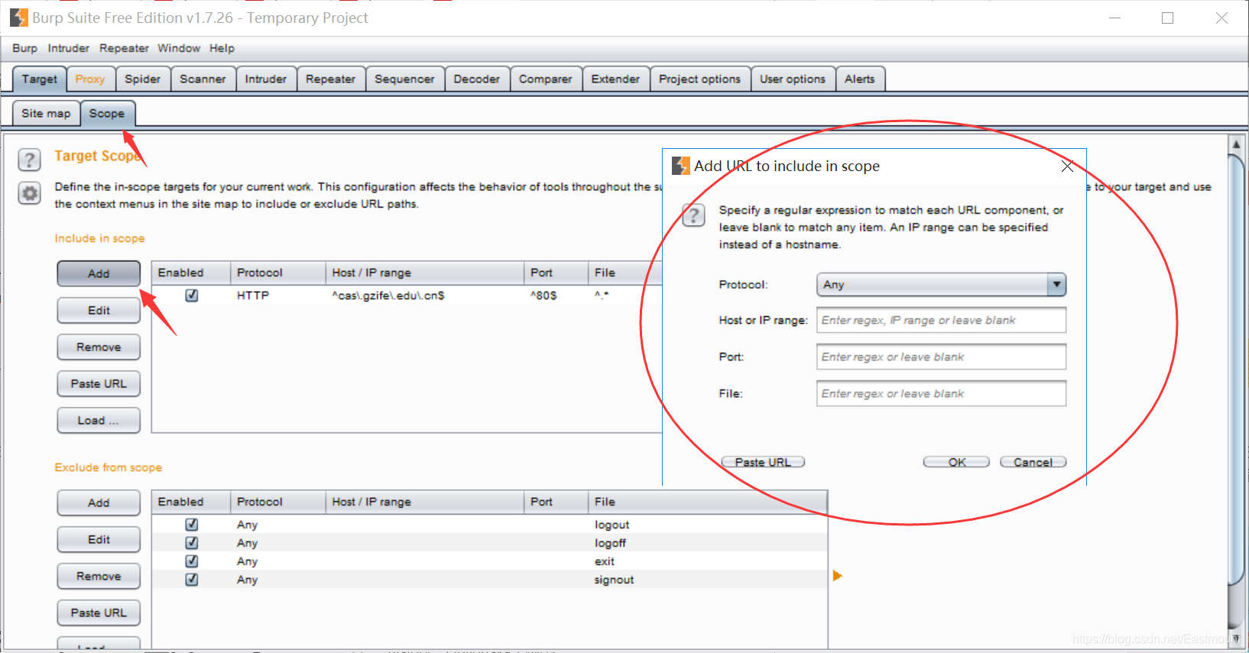Click Paste URL under Exclude from scope
This screenshot has width=1249, height=653.
point(99,613)
